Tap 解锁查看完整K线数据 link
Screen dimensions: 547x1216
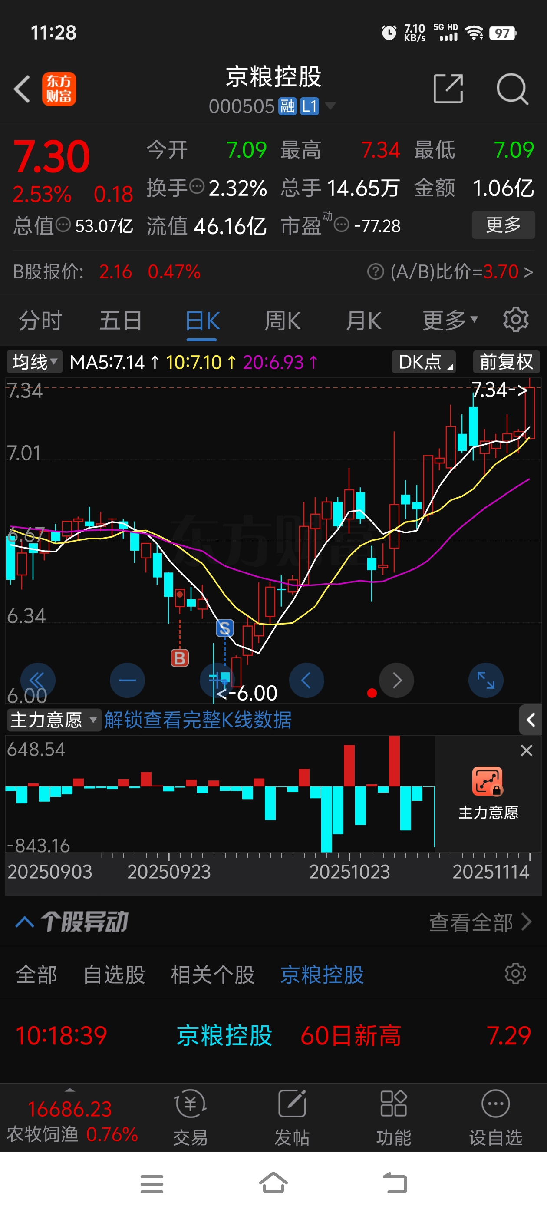[x=198, y=720]
